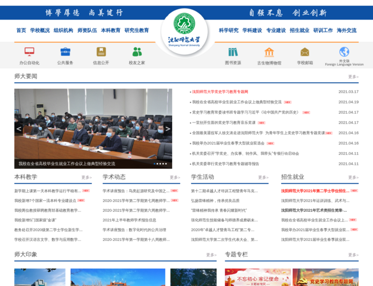Open 第十二期卓越人才培训工程 article
Screen dimensions: 373x286
[224, 191]
